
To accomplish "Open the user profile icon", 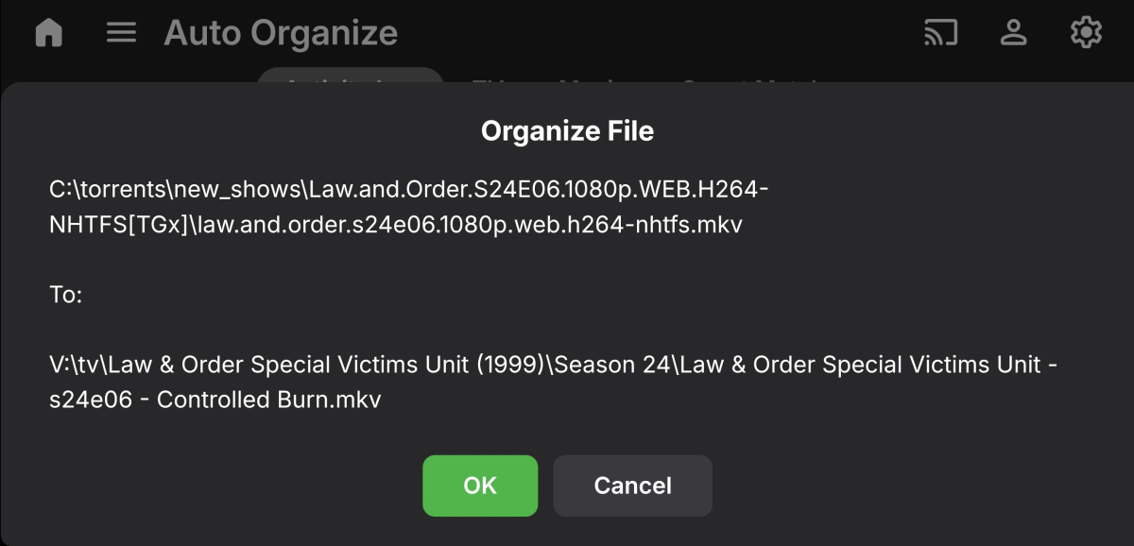I will (1014, 33).
